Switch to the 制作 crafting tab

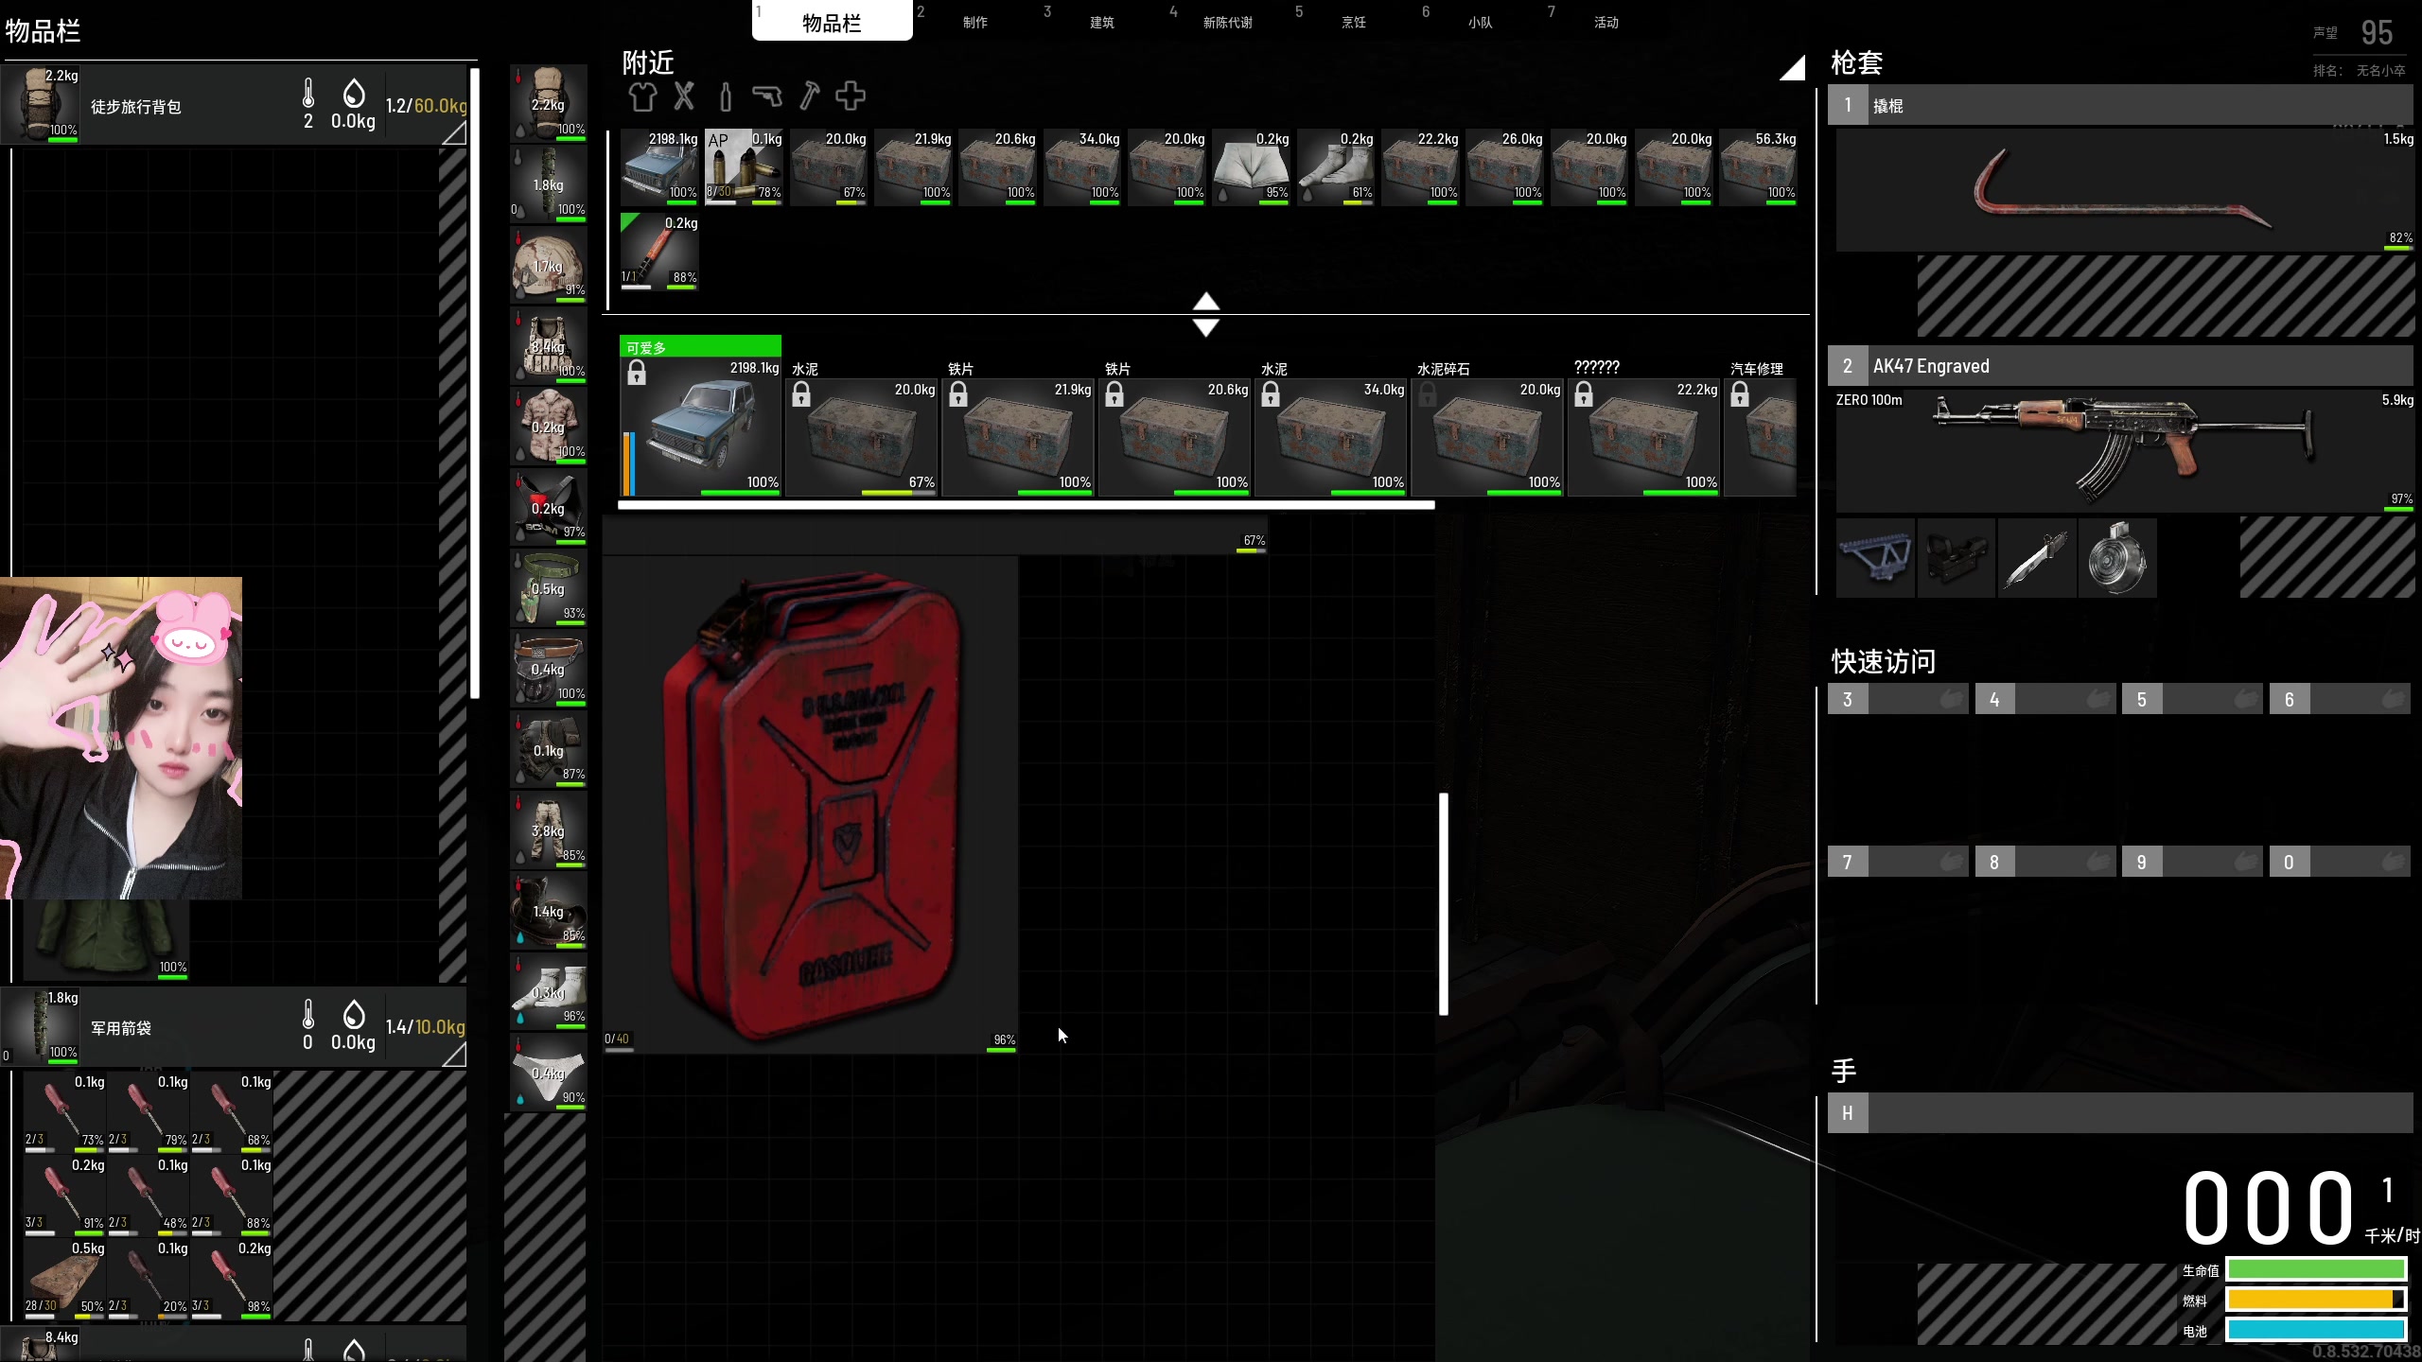(974, 22)
